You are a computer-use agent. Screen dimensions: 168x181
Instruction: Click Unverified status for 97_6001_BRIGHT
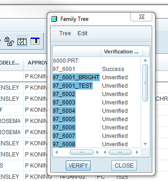pyautogui.click(x=115, y=78)
